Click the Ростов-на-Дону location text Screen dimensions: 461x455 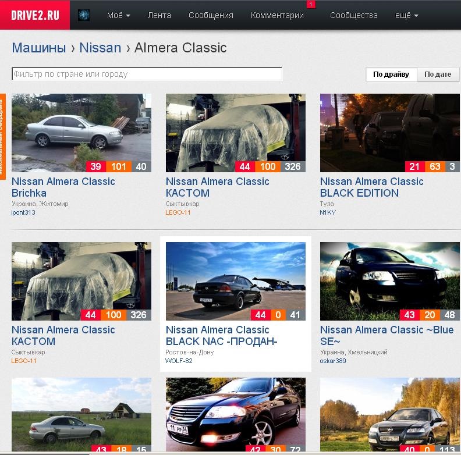(x=190, y=352)
